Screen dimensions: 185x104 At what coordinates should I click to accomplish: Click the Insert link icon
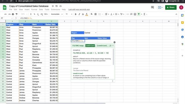click(x=128, y=14)
